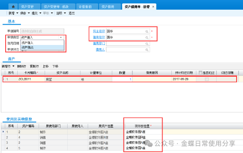This screenshot has height=153, width=243.
Task: Click search icon in 借用部门 field
Action: [147, 44]
